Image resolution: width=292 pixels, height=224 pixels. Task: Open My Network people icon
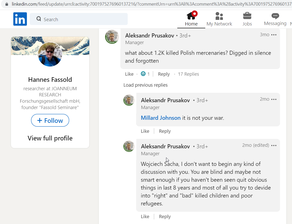[219, 16]
